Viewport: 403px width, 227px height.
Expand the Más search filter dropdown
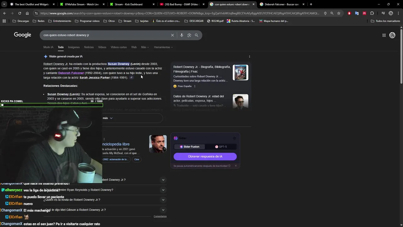[x=145, y=47]
